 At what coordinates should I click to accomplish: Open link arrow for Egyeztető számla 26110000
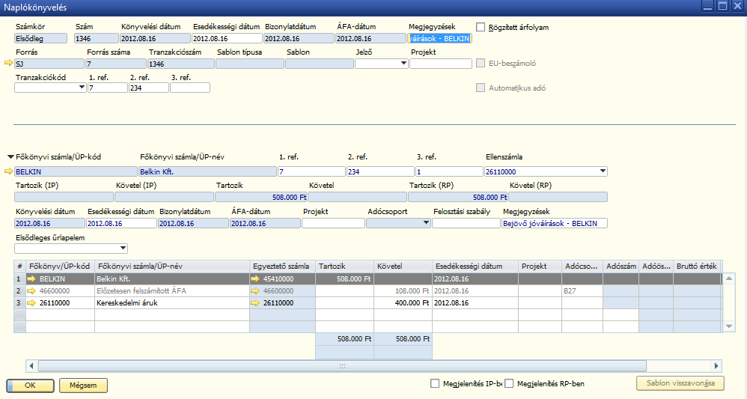click(255, 302)
